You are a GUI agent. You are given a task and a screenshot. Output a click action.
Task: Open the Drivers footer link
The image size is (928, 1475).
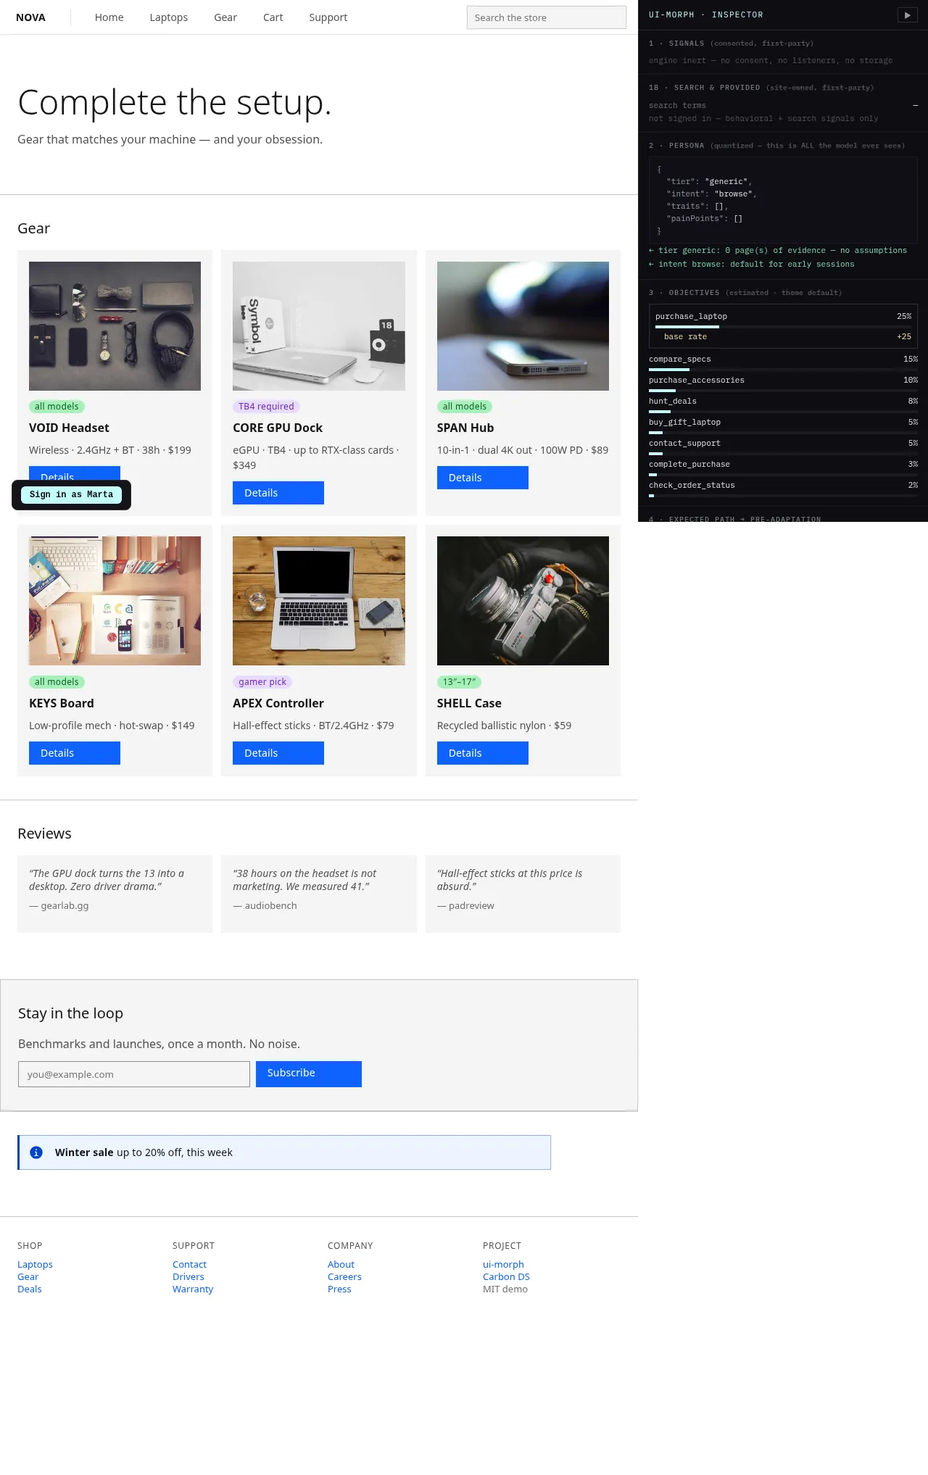tap(188, 1276)
